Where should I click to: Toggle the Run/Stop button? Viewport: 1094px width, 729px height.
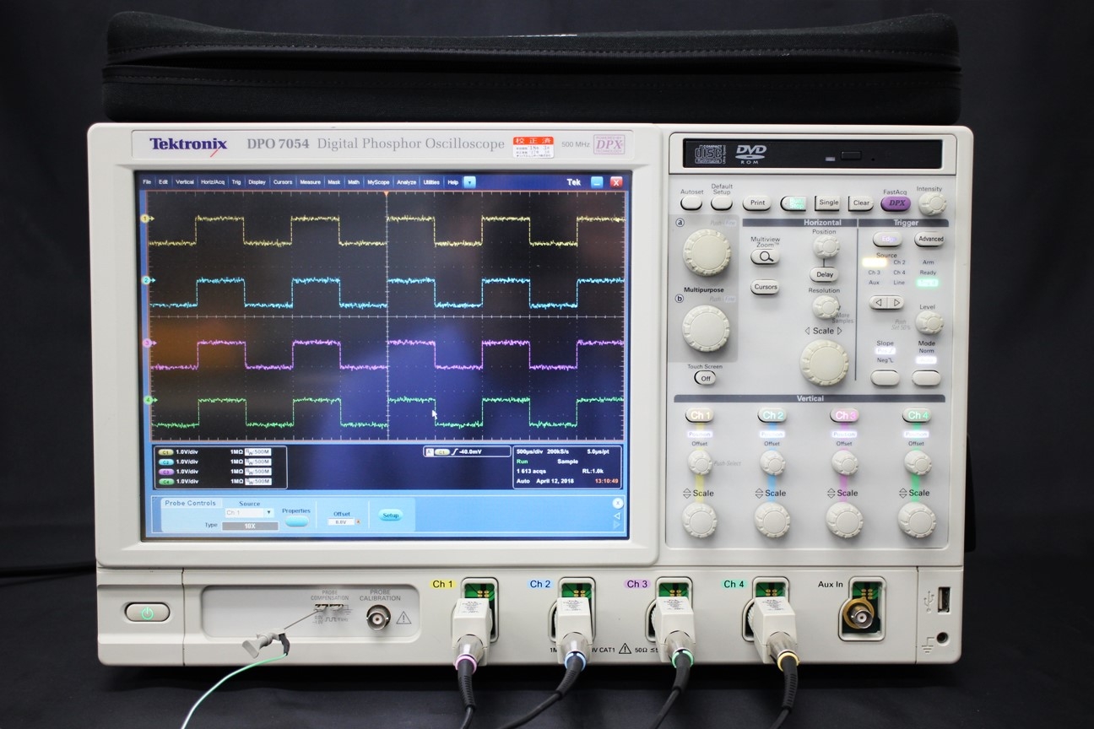(793, 203)
